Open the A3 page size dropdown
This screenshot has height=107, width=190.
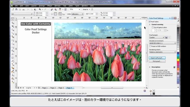pos(22,14)
